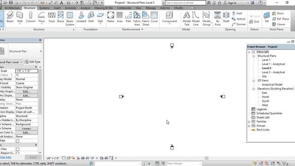Select the Area reinforcement tool
The height and width of the screenshot is (166, 295).
(x=120, y=18)
